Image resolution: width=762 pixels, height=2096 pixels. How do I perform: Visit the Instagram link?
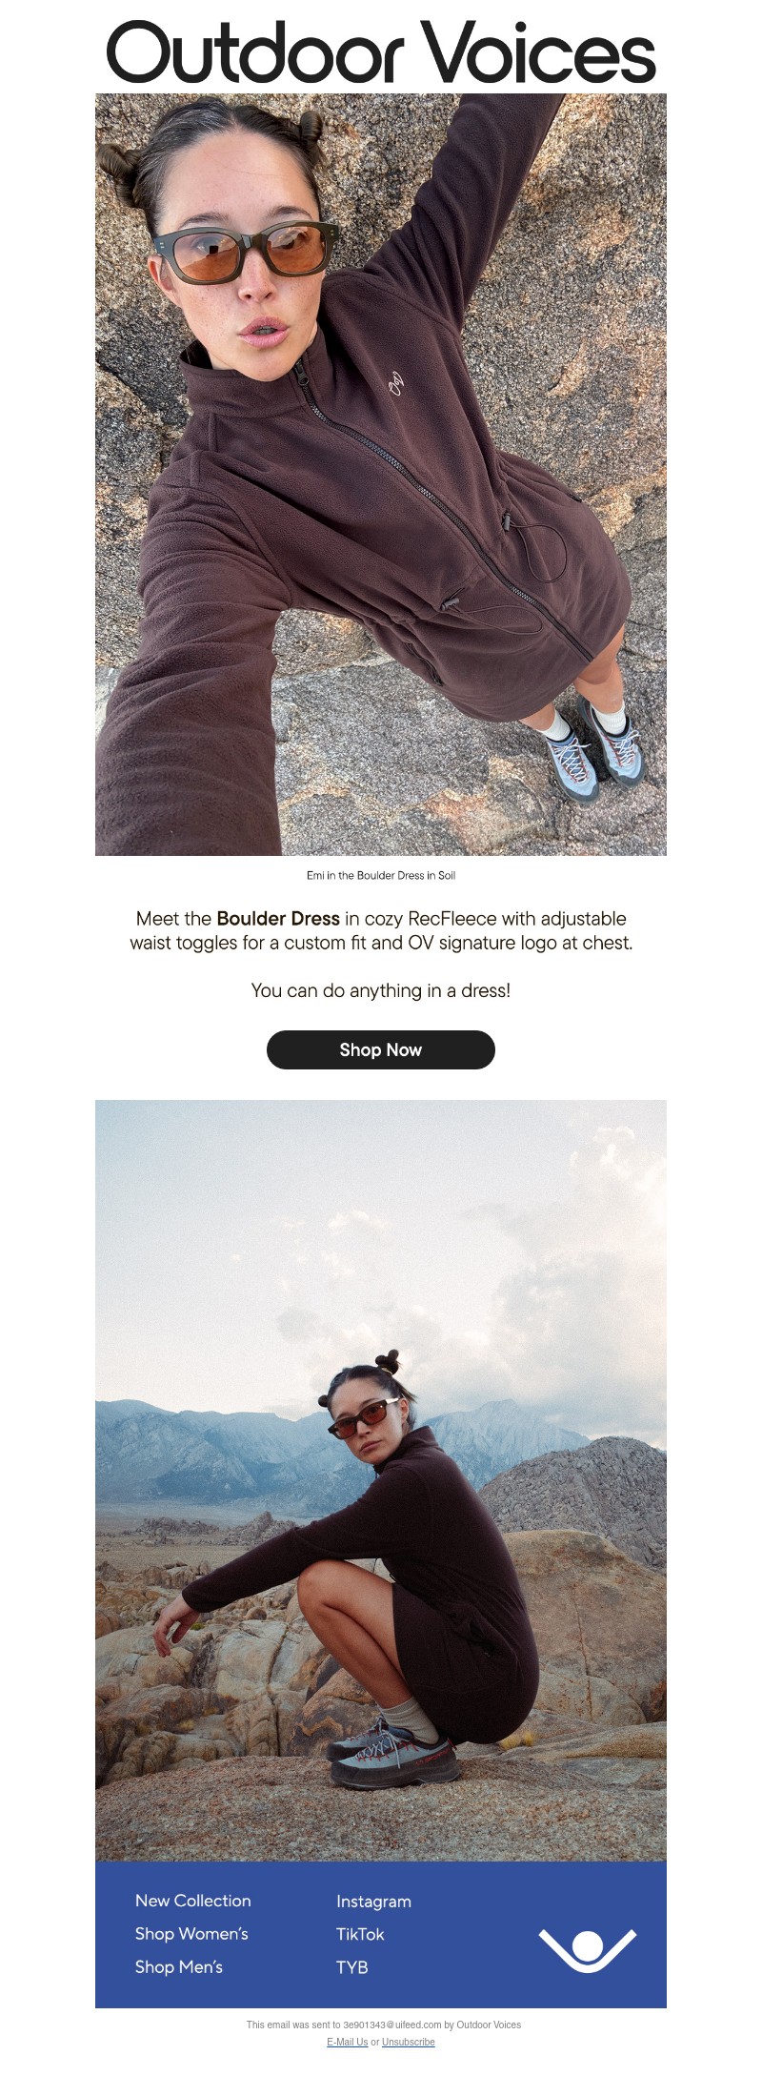point(373,1902)
